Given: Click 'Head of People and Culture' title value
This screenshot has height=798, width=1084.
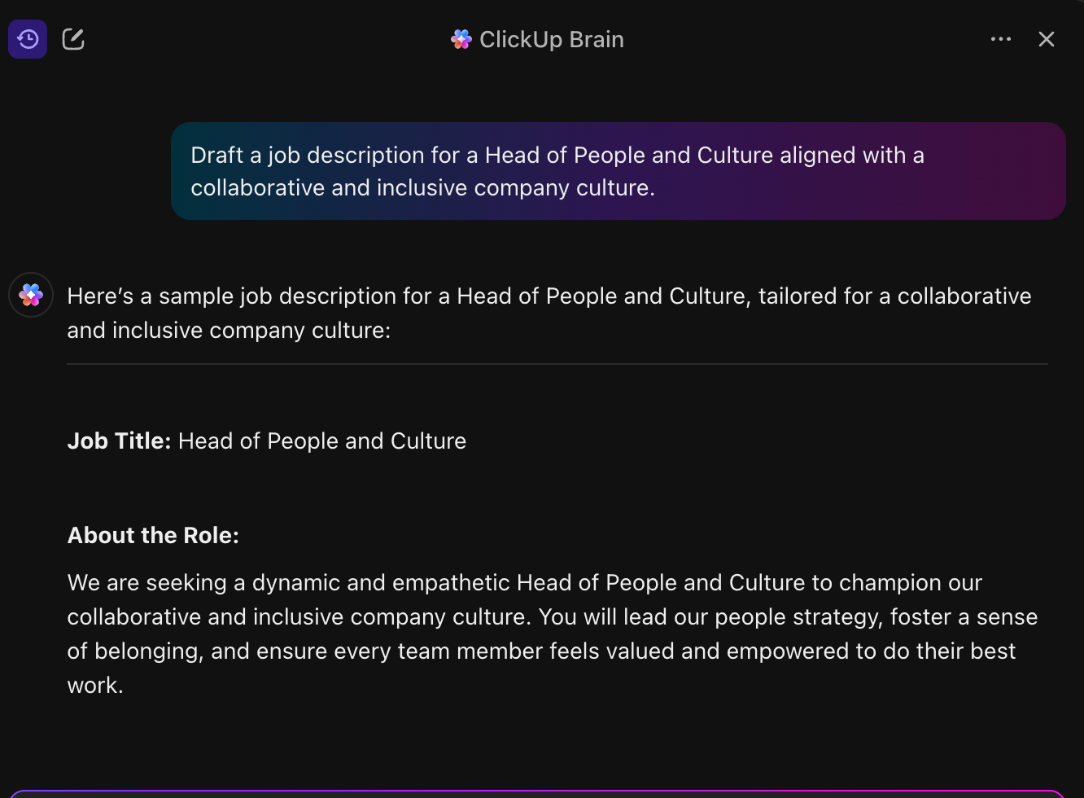Looking at the screenshot, I should (322, 441).
